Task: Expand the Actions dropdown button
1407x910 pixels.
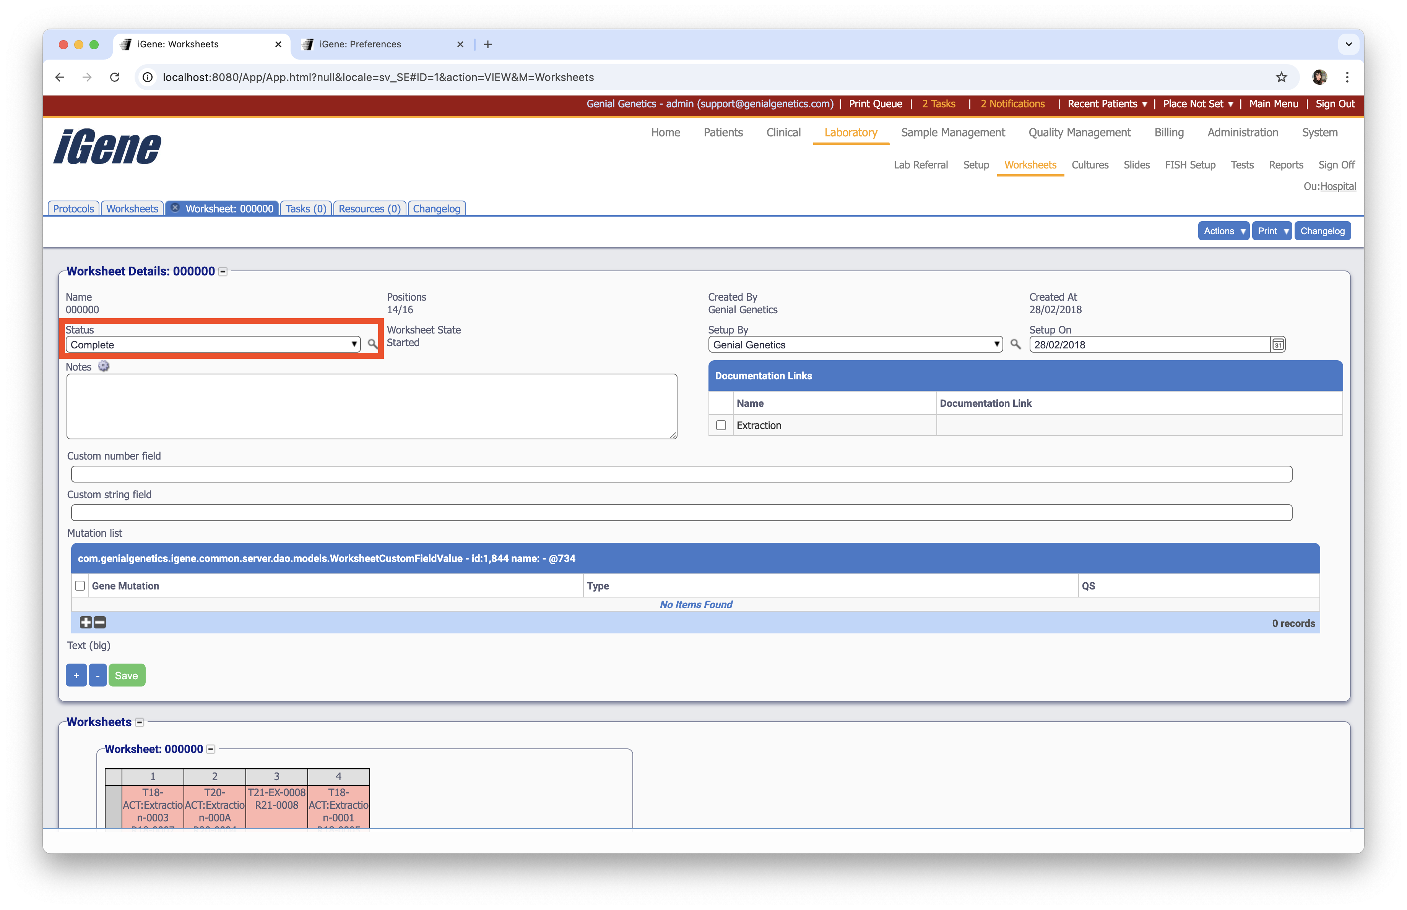Action: click(1223, 231)
